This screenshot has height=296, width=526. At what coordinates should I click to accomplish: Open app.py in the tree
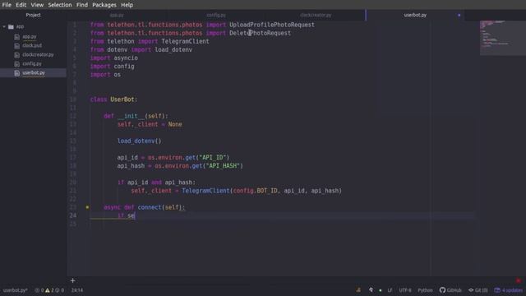30,36
